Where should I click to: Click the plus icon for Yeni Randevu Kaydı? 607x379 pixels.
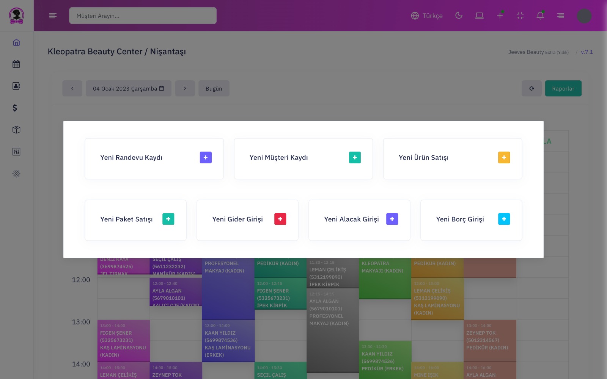(205, 158)
